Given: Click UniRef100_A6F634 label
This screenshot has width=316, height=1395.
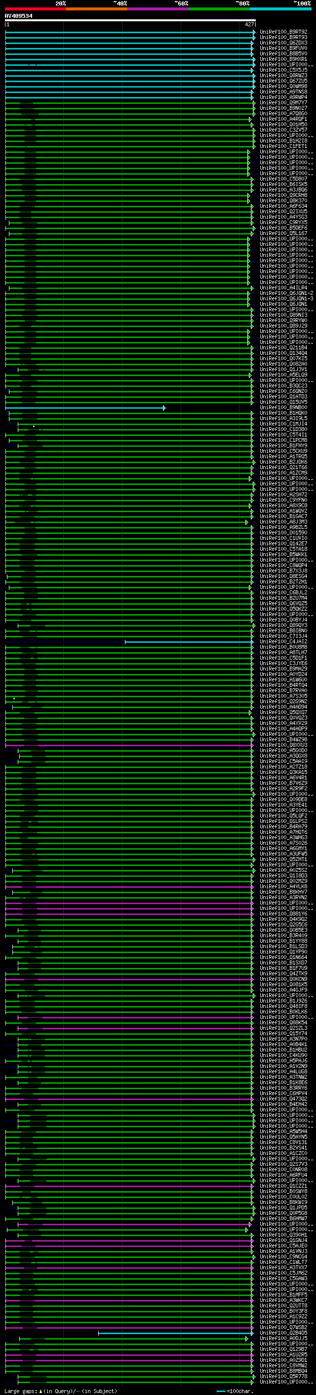Looking at the screenshot, I should click(283, 206).
